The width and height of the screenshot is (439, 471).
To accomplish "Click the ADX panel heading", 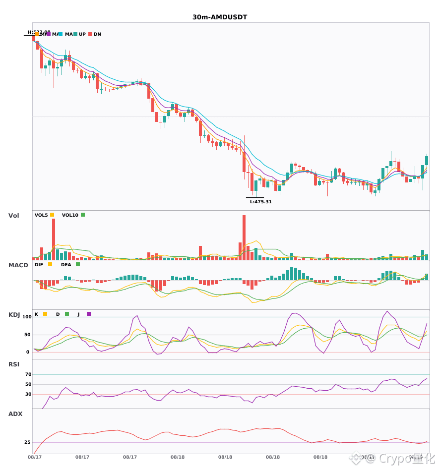I will pos(15,414).
